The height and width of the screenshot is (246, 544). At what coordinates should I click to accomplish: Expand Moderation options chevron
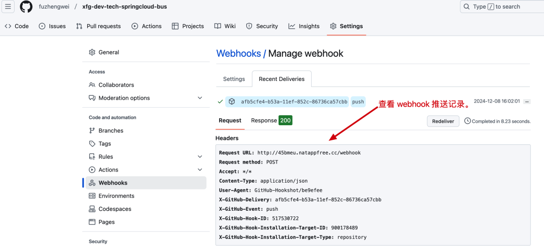[200, 98]
